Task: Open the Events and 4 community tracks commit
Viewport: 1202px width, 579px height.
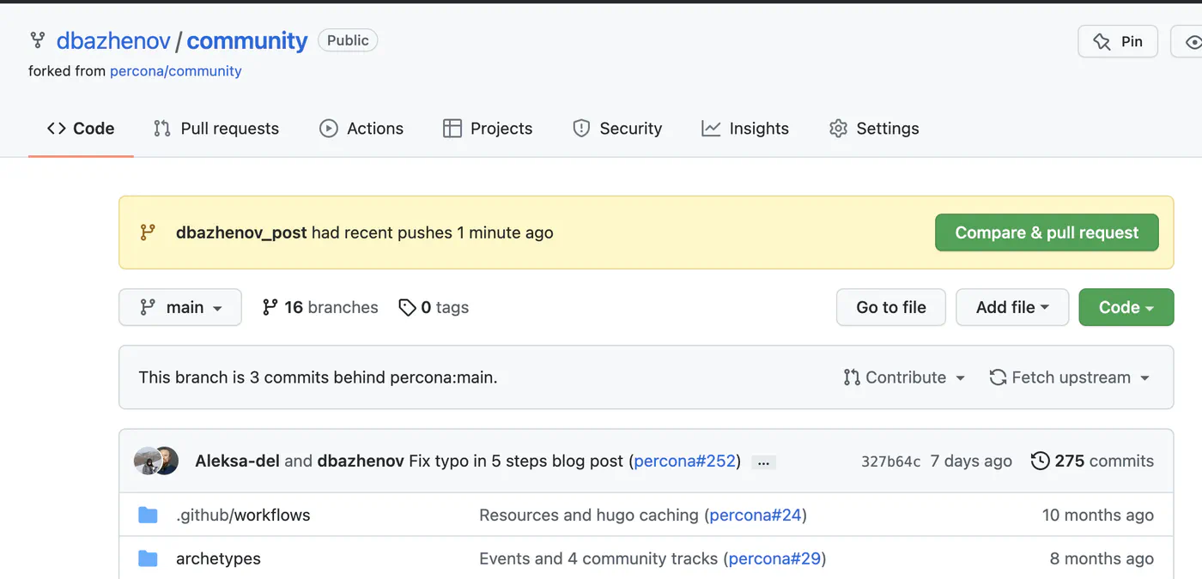Action: [598, 558]
